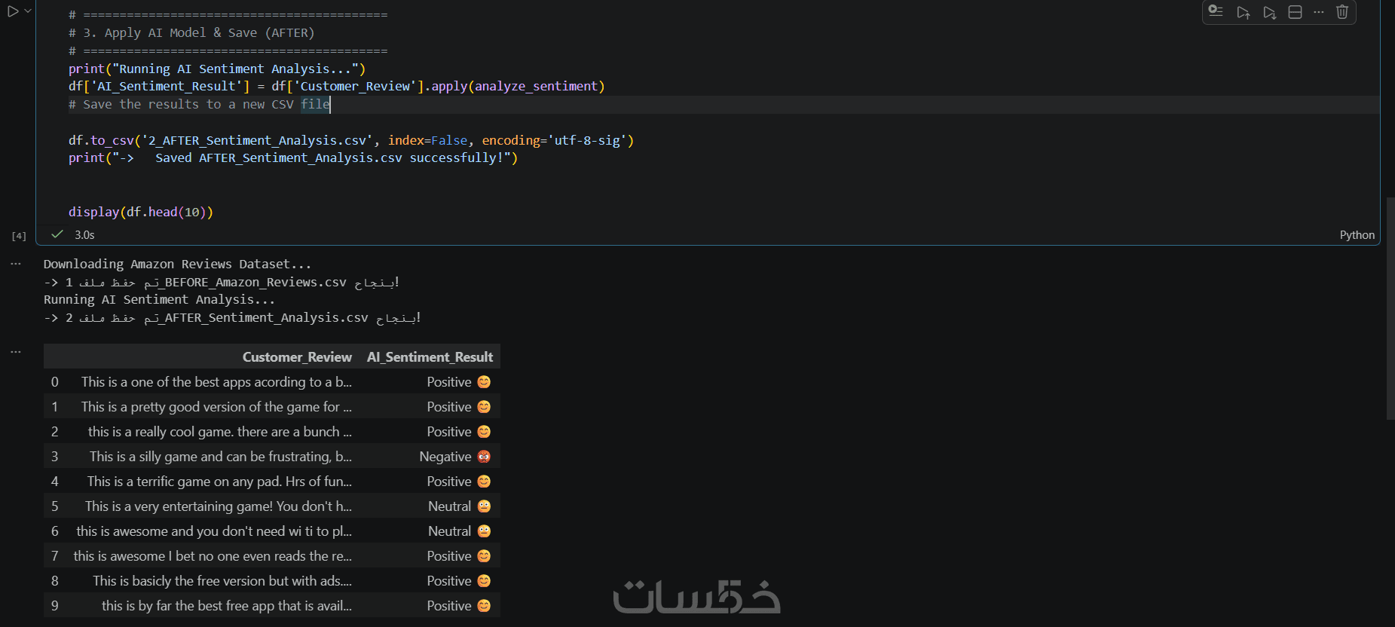
Task: Click the execution count [4] indicator
Action: pyautogui.click(x=19, y=236)
